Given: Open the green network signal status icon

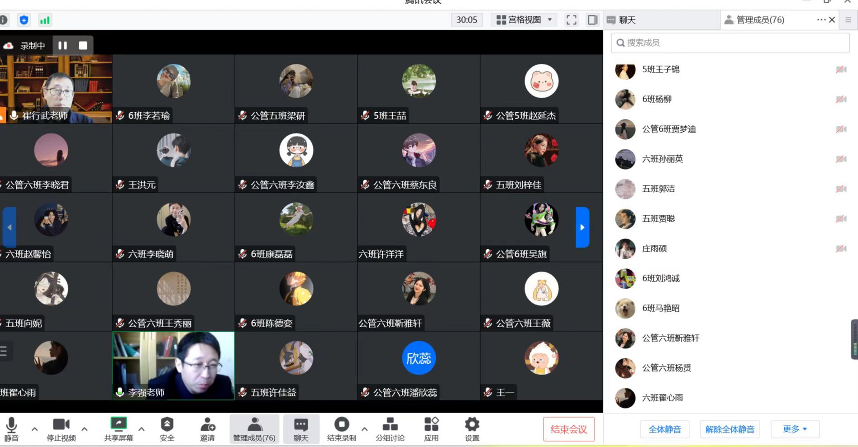Looking at the screenshot, I should point(45,20).
